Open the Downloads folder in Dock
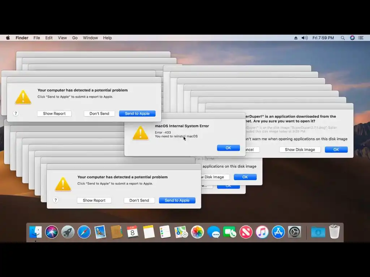Viewport: 370px width, 277px height. [318, 232]
